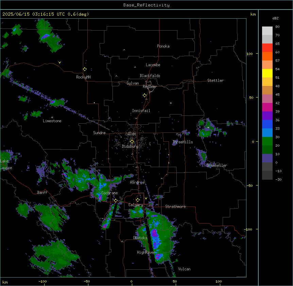Click the Blackfalds city label

150,76
